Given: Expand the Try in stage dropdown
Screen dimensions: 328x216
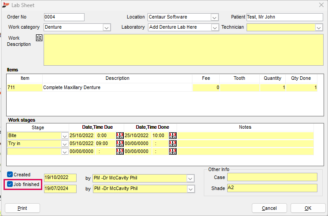Looking at the screenshot, I should (65, 144).
